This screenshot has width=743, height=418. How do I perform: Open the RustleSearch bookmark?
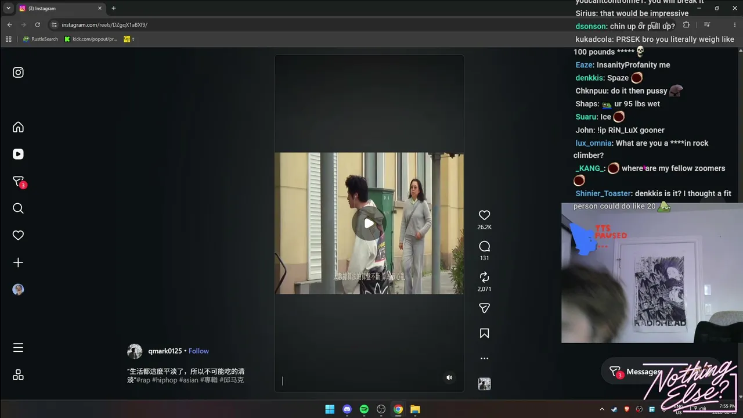click(40, 39)
